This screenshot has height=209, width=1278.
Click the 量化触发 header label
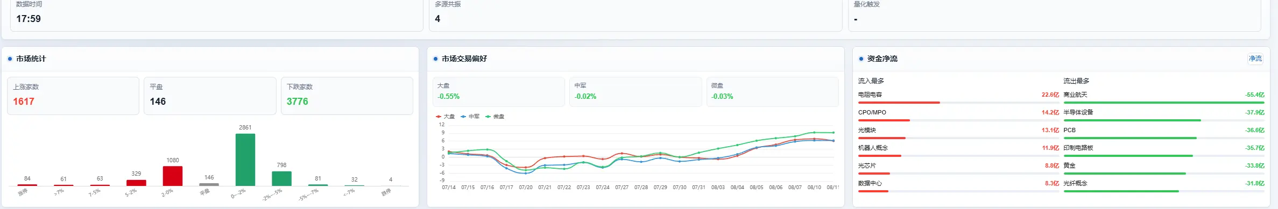click(x=866, y=4)
